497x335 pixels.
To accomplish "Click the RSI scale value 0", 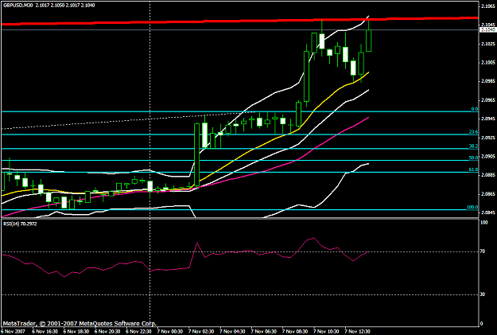I will 482,324.
